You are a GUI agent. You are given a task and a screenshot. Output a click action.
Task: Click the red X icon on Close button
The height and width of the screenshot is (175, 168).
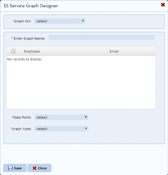[34, 168]
